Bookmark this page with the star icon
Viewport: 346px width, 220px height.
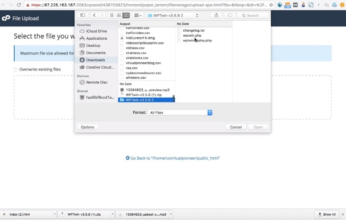(x=271, y=5)
